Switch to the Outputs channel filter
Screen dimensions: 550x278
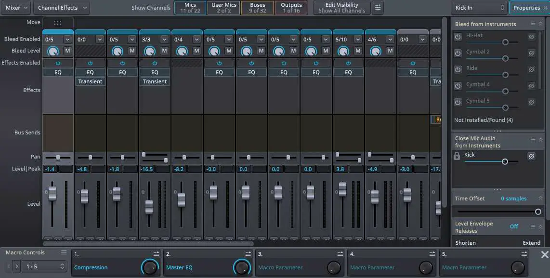[291, 7]
